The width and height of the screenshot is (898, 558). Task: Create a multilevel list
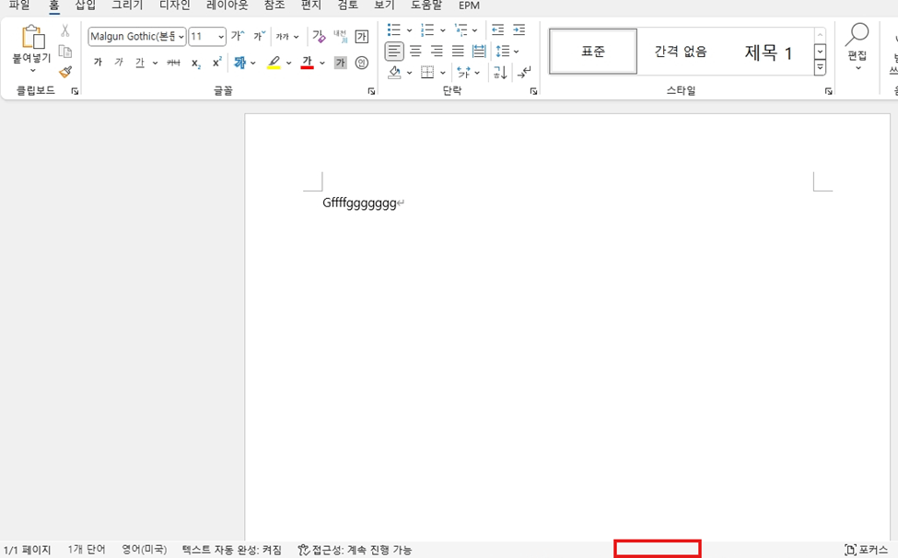(461, 29)
